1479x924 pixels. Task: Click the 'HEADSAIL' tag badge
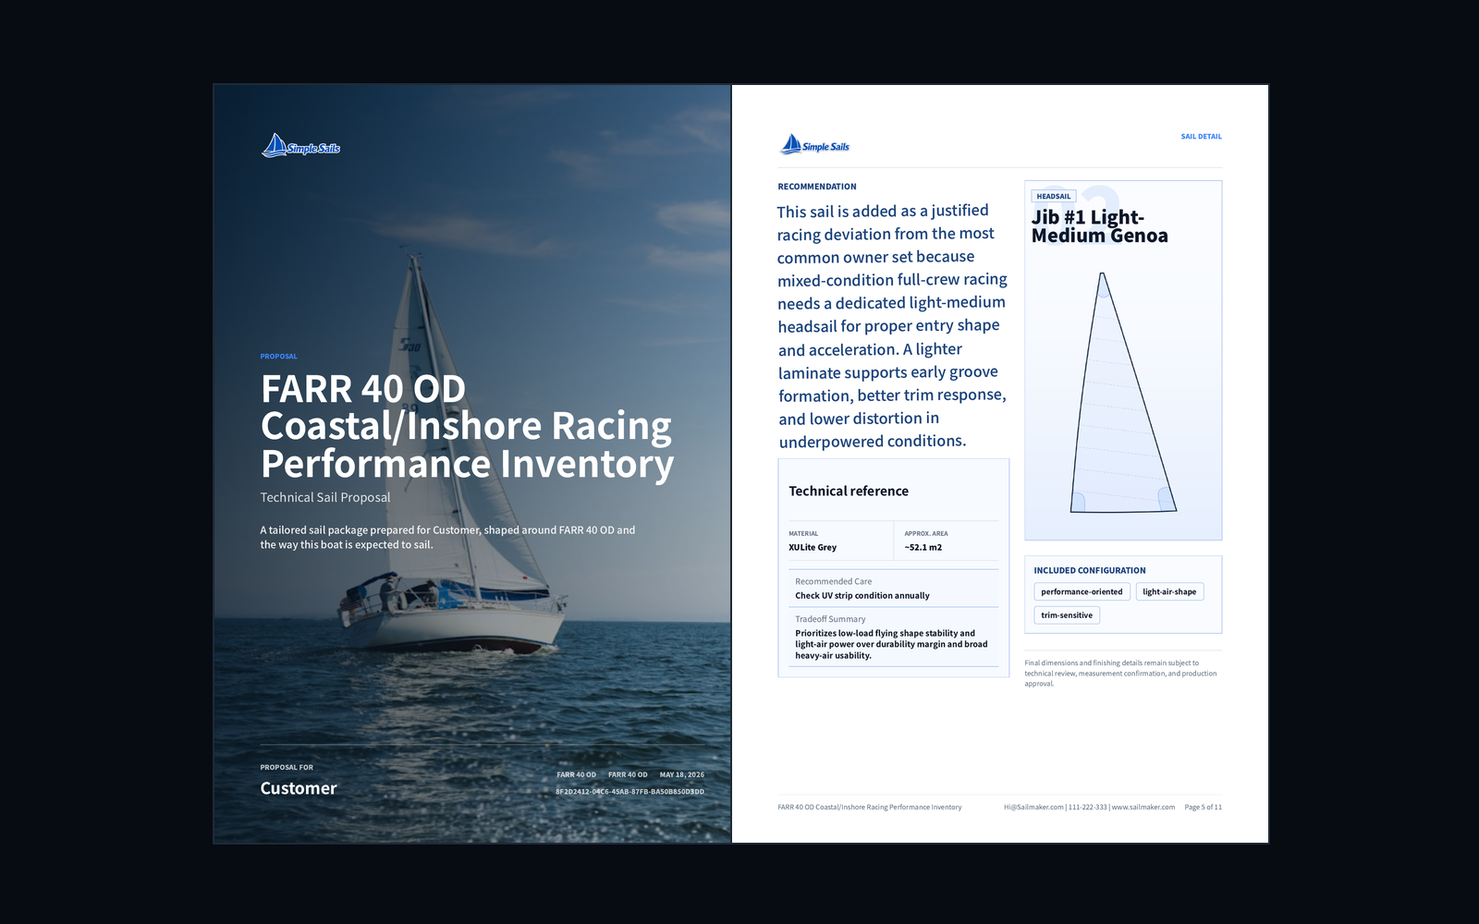(x=1054, y=196)
